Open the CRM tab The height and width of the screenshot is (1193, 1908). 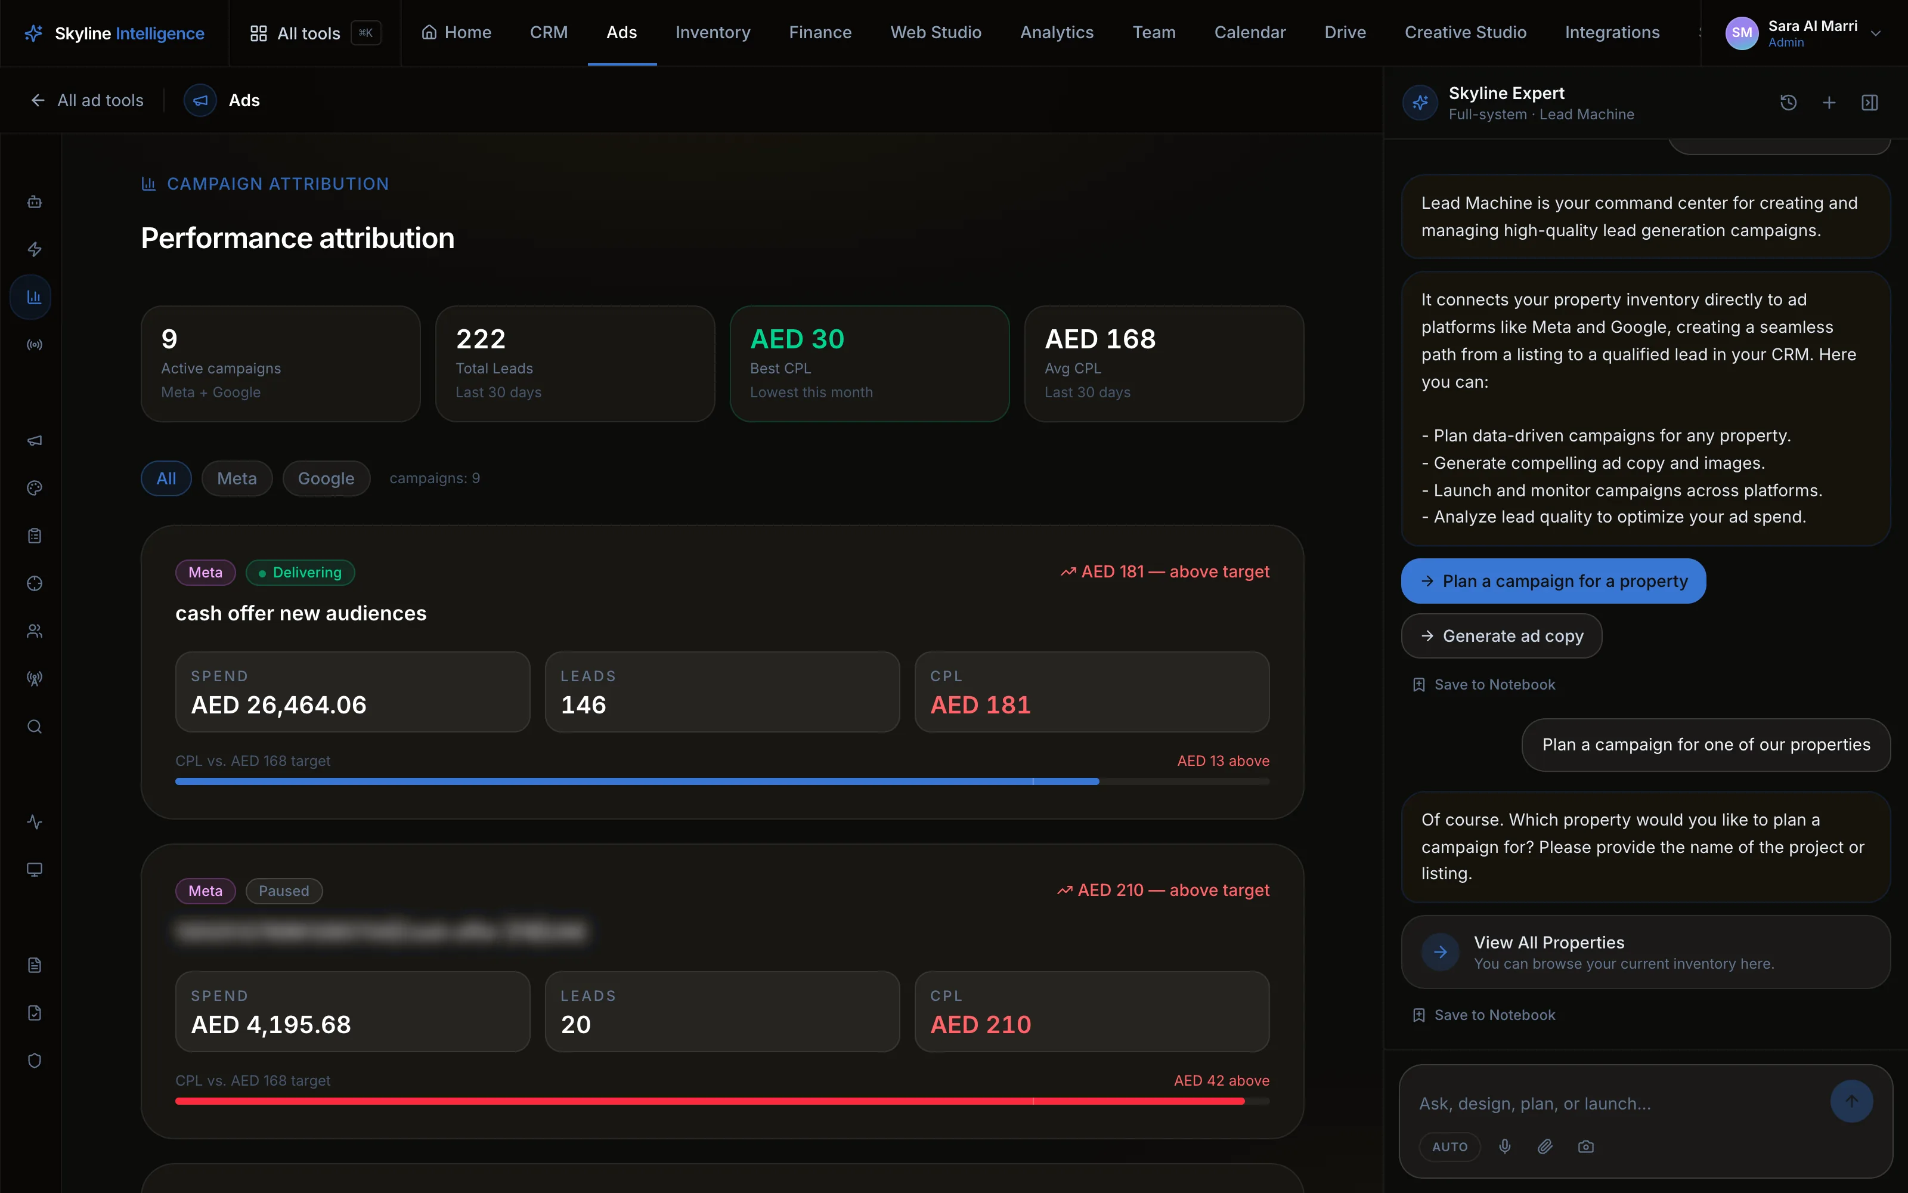(x=549, y=32)
